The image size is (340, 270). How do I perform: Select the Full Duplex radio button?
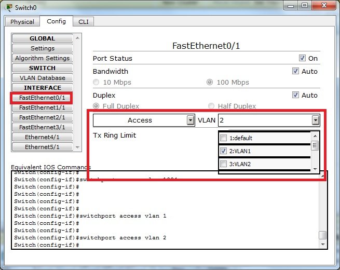[96, 106]
